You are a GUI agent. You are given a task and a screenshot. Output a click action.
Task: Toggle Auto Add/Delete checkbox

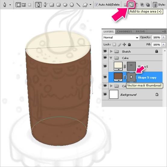(x=96, y=5)
